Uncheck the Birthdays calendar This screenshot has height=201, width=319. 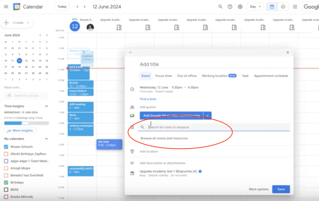point(6,182)
